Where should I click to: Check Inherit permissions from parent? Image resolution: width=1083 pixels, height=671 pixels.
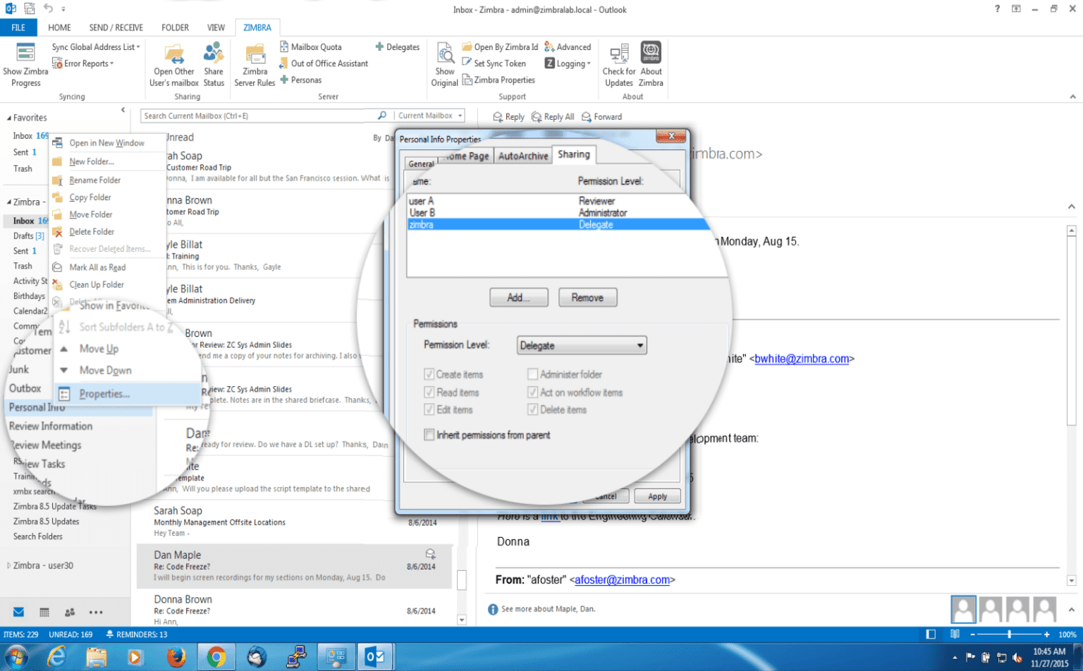[x=429, y=435]
